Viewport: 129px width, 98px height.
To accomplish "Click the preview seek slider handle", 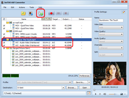I will pyautogui.click(x=94, y=90).
